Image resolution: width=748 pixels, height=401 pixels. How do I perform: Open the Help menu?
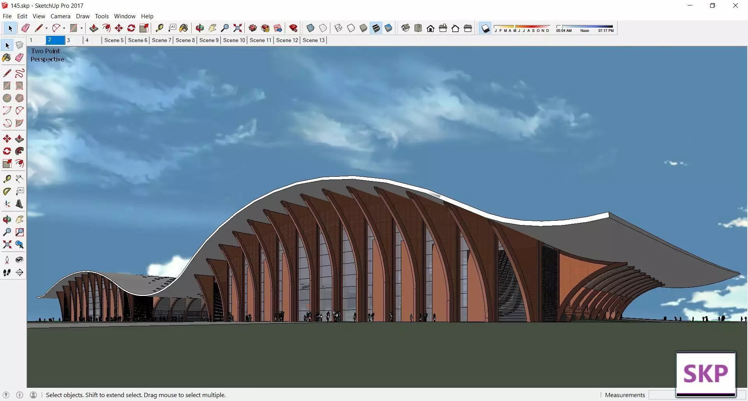pos(147,16)
